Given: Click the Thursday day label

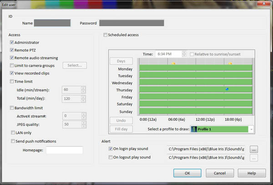Looking at the screenshot, I should click(x=124, y=90).
